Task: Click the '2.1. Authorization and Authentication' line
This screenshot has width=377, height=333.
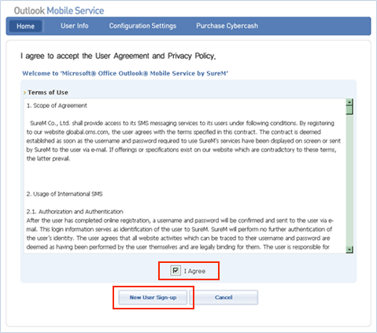Action: click(75, 212)
